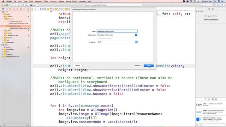Open Spotlight search in menu bar
The width and height of the screenshot is (226, 127).
point(215,1)
